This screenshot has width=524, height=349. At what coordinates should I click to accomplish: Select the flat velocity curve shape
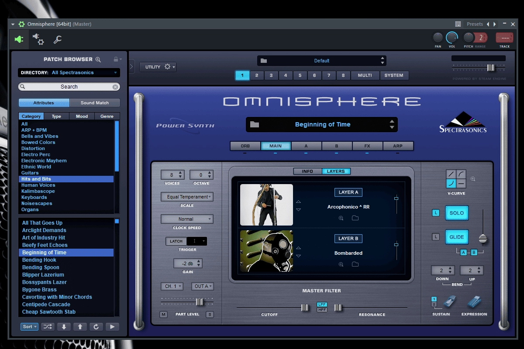(461, 184)
